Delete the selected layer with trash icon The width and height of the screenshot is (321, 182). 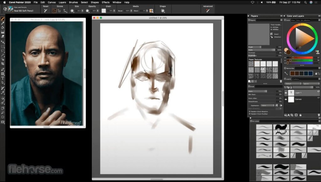319,115
